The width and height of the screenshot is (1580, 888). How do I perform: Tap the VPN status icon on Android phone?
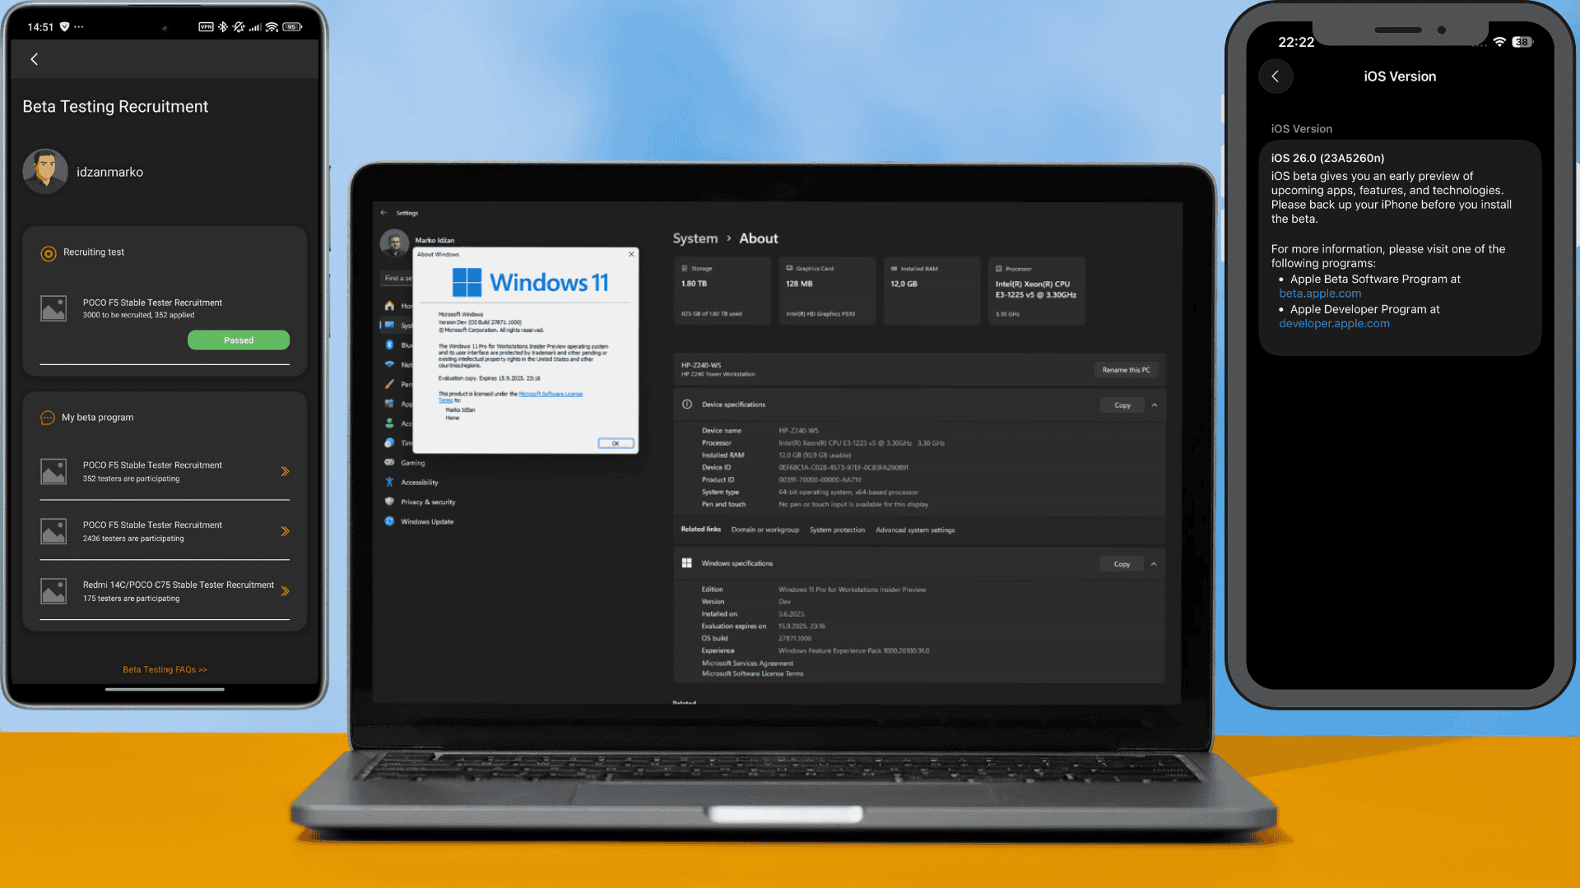(206, 27)
